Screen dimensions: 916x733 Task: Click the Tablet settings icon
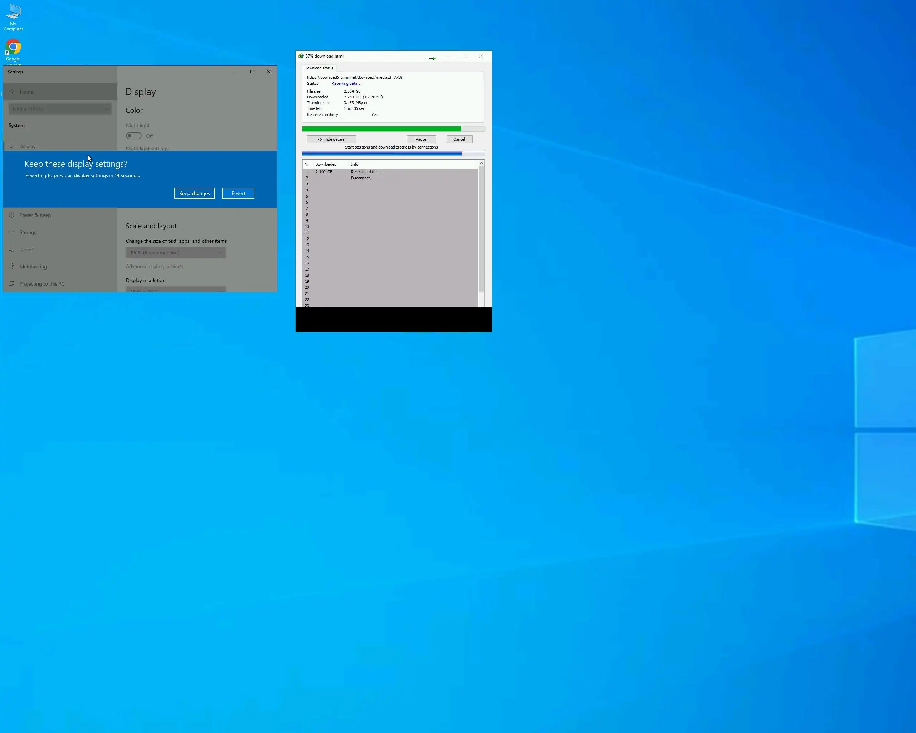[x=11, y=249]
